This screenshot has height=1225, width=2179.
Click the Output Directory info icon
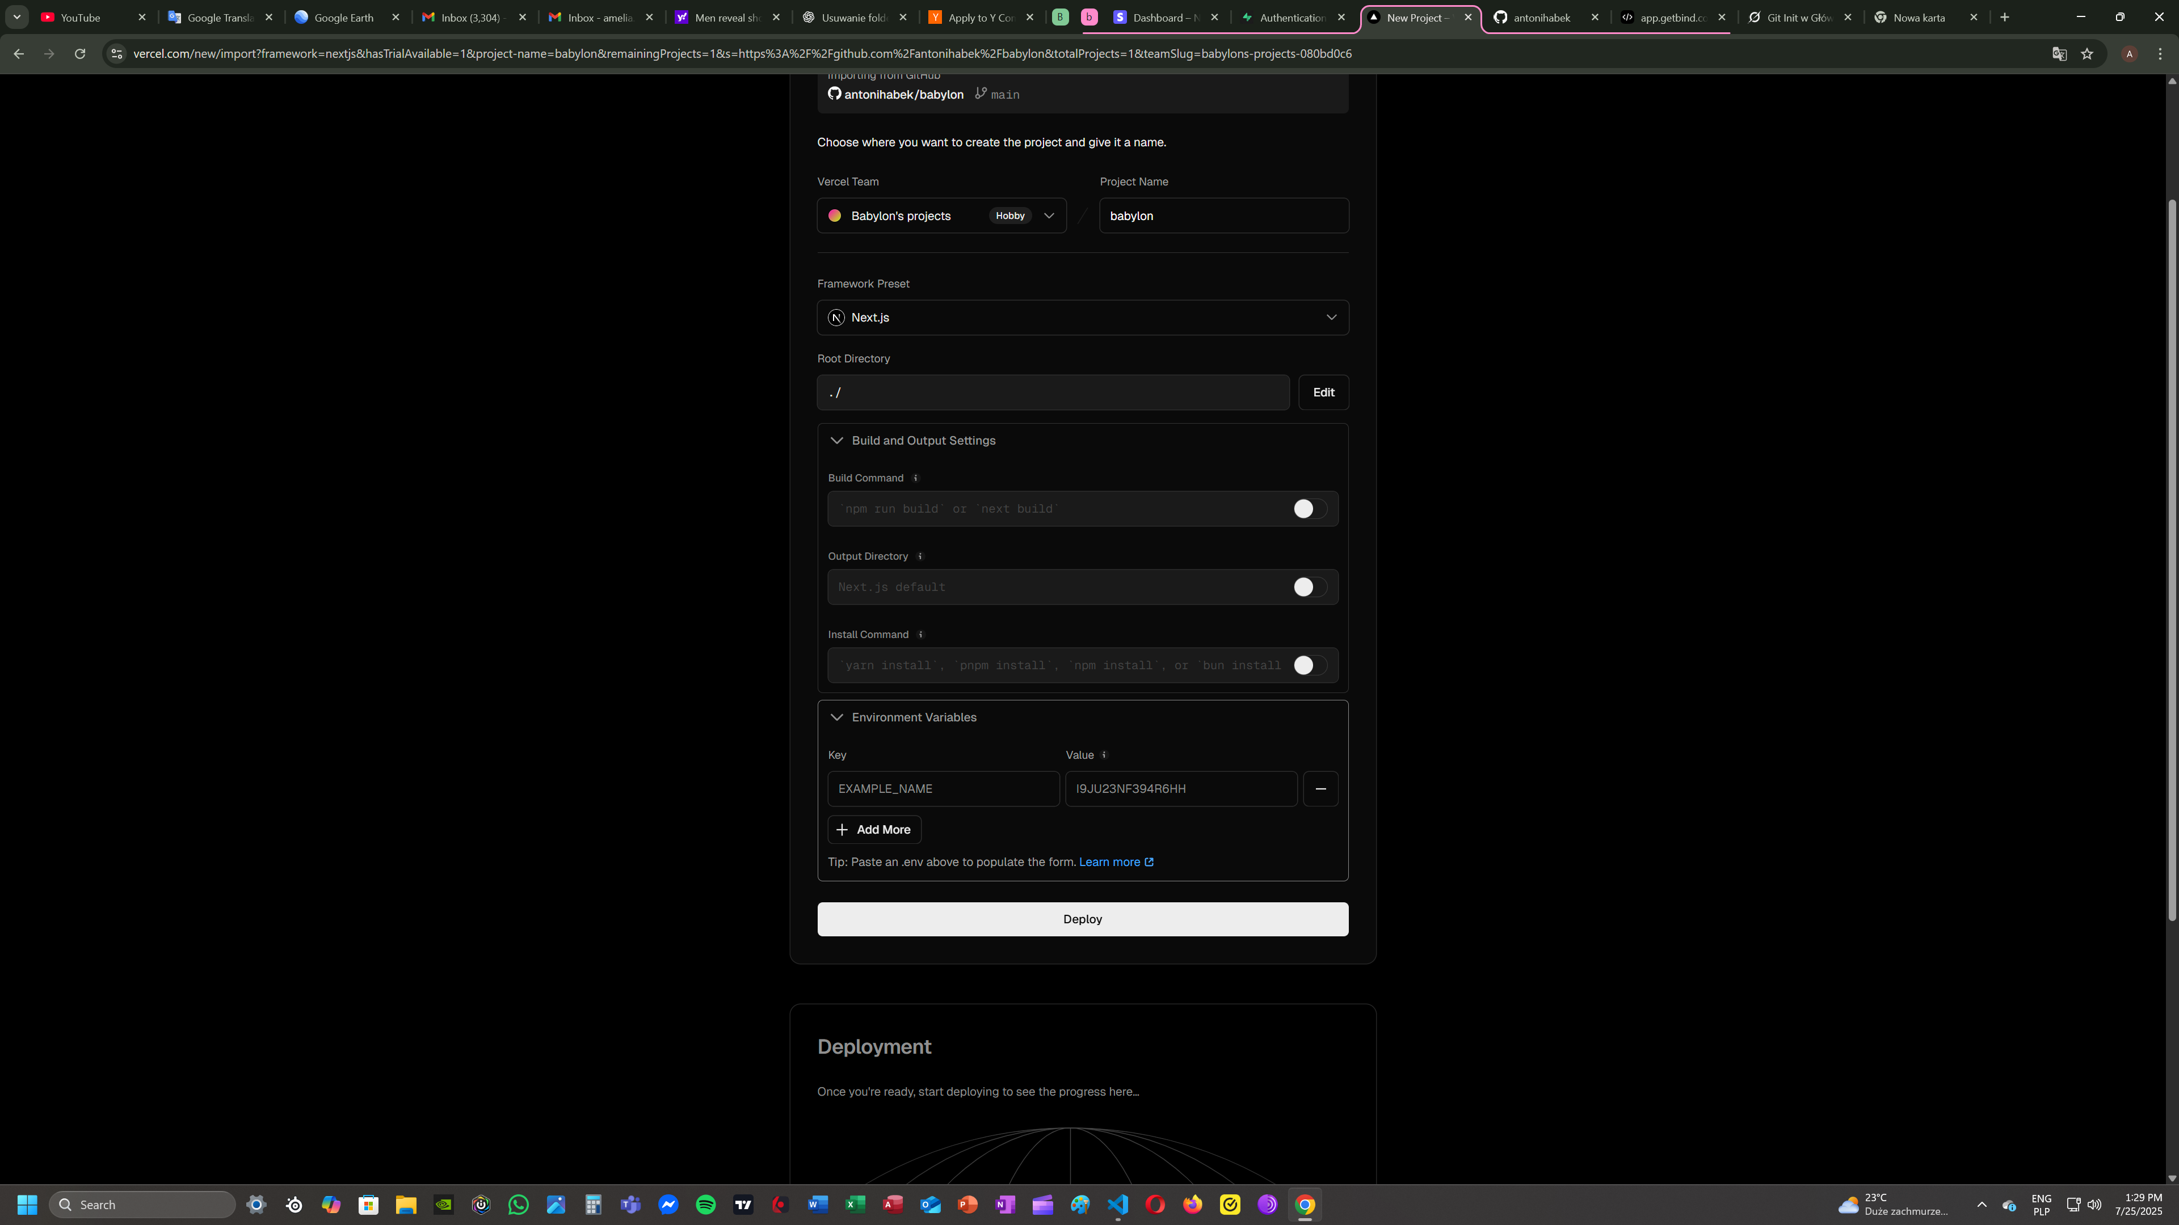point(920,556)
